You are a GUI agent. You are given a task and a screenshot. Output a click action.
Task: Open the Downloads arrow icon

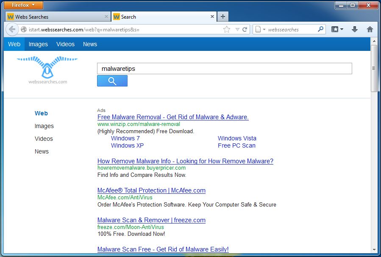355,29
